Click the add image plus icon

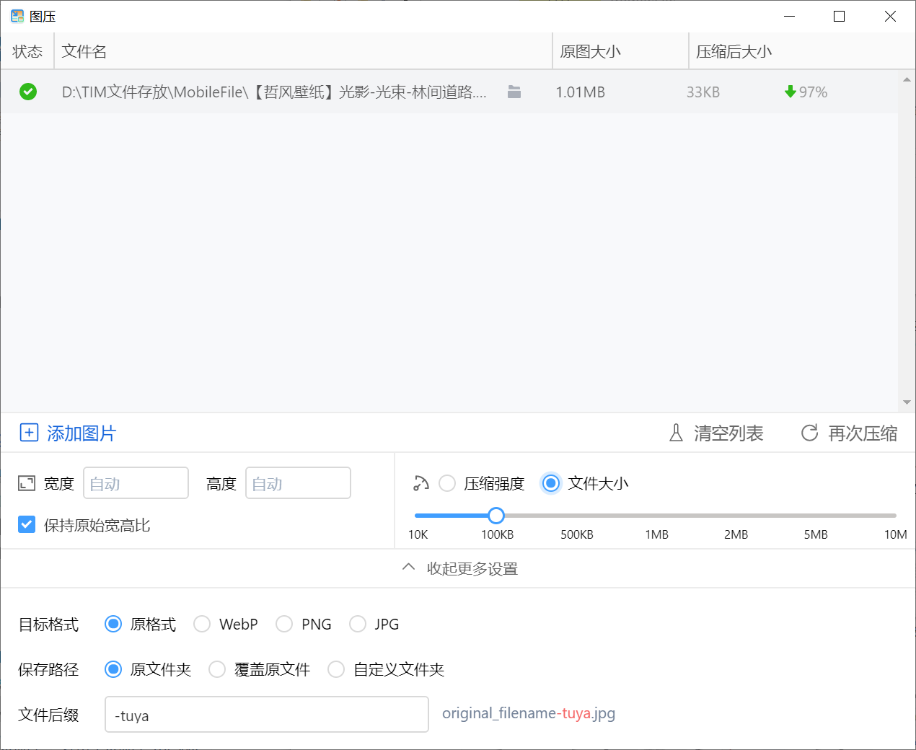[29, 433]
